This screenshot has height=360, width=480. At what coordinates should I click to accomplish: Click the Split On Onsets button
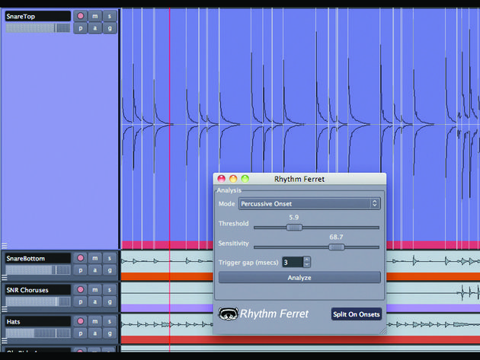tap(357, 314)
